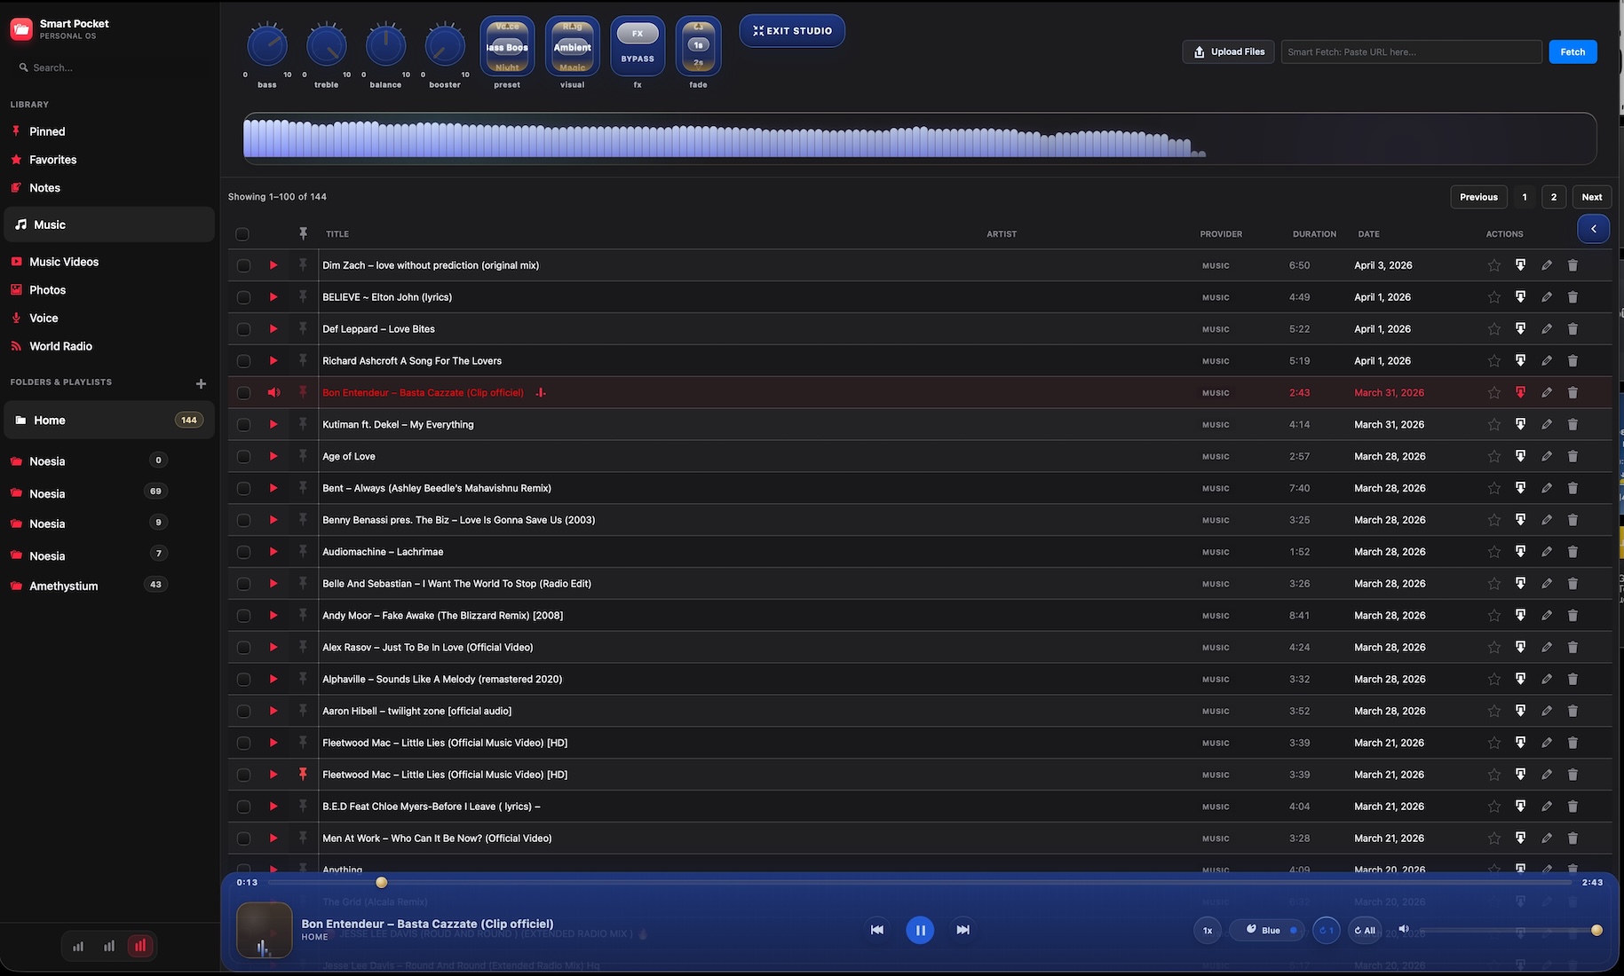
Task: Click the Upload Files button
Action: tap(1229, 51)
